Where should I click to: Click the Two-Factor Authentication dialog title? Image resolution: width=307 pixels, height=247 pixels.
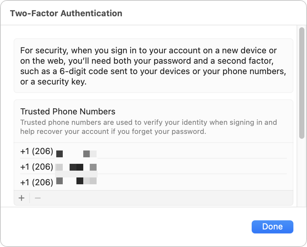pos(66,13)
